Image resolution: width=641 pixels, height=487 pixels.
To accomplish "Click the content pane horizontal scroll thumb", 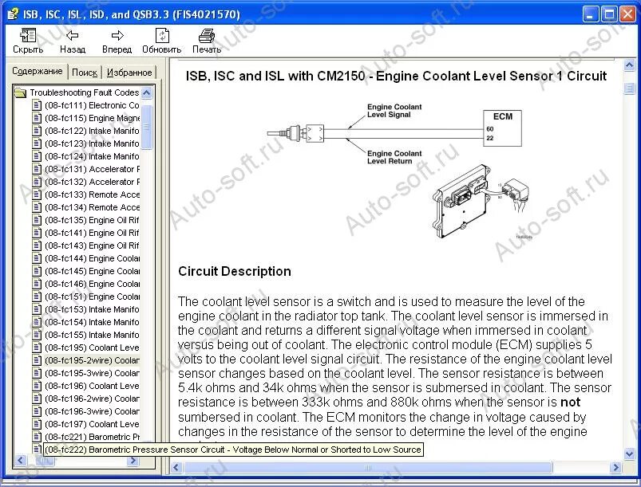I will tap(367, 467).
